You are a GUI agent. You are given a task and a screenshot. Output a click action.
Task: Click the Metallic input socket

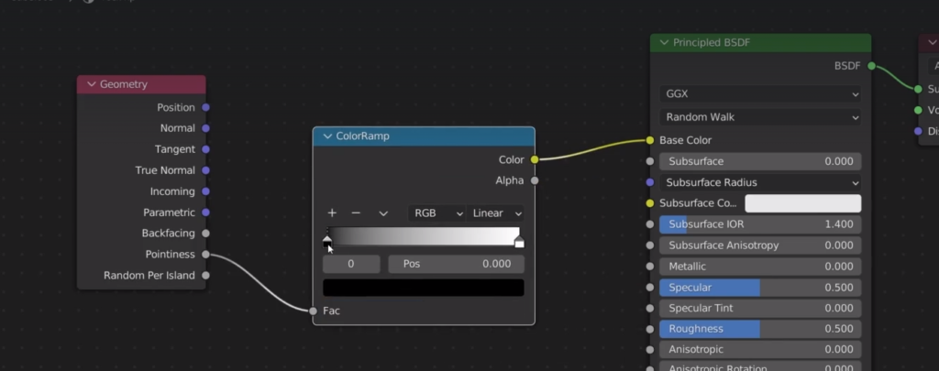pyautogui.click(x=650, y=267)
